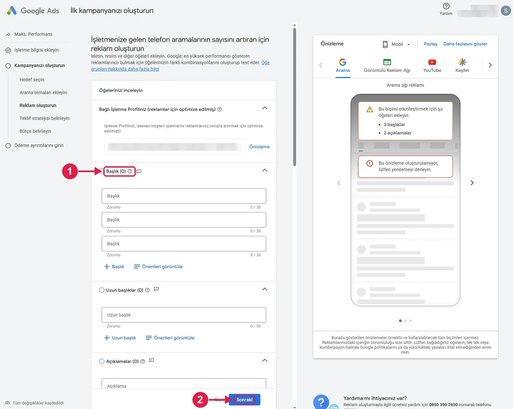Click previous-tab arrow left of Arama
Image resolution: width=513 pixels, height=409 pixels.
321,65
